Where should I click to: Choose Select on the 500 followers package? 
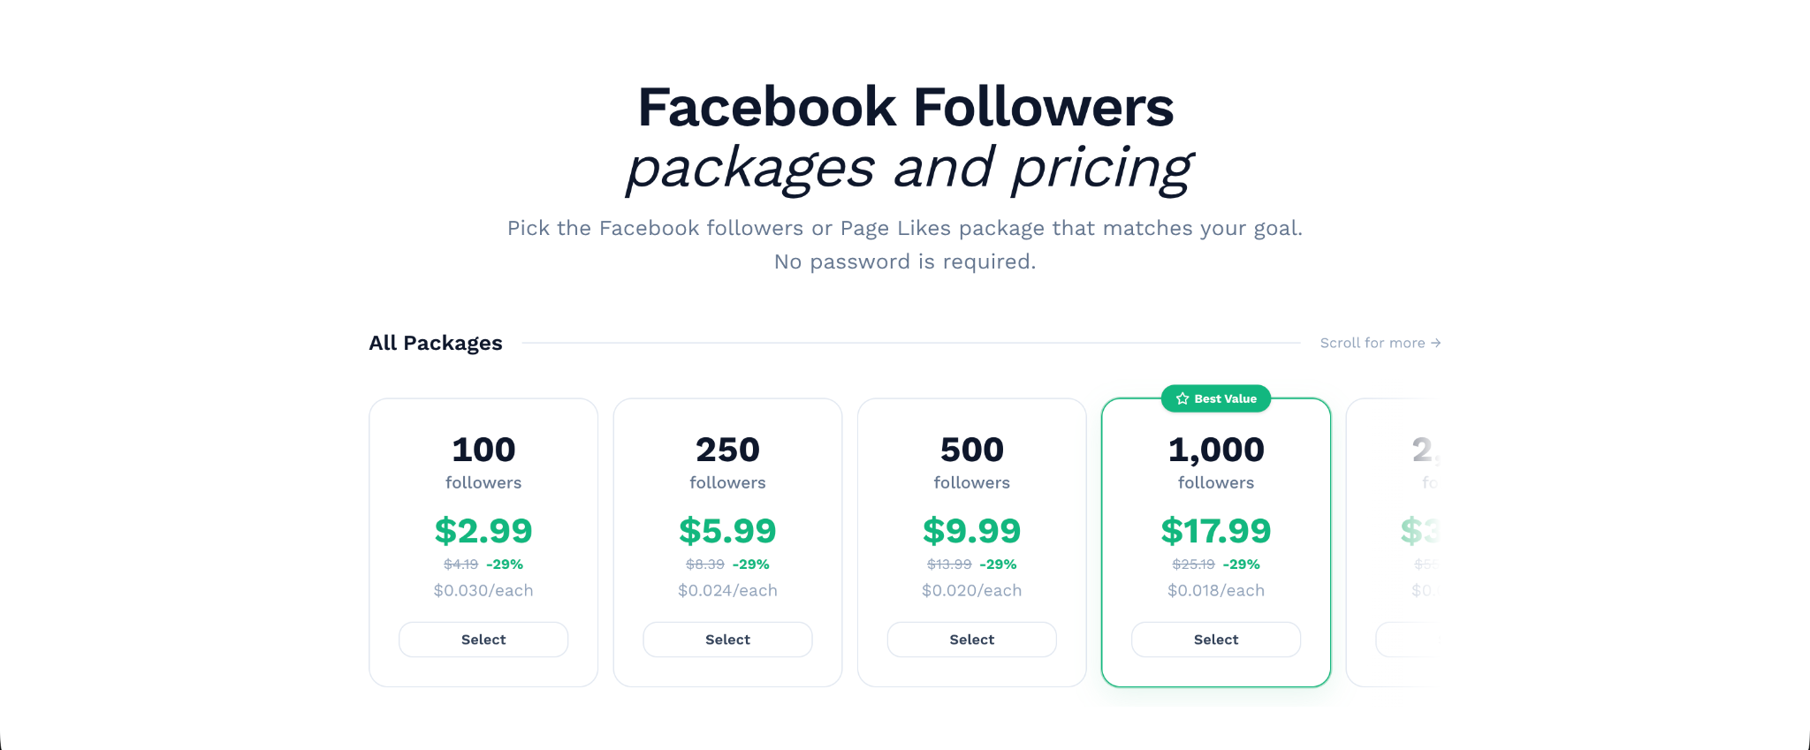tap(972, 640)
